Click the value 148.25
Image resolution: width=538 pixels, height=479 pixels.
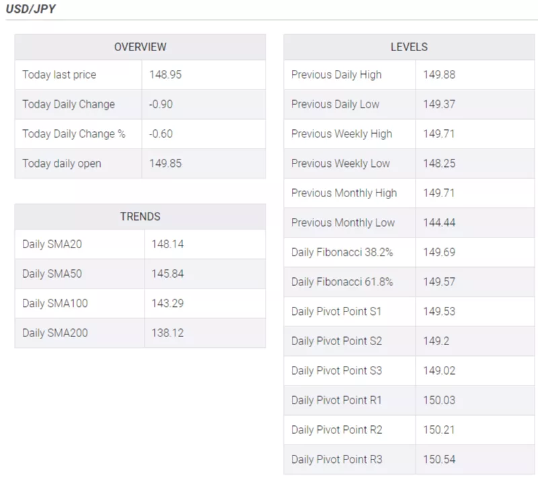439,163
